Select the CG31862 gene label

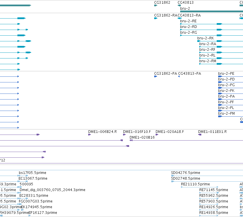tap(162, 3)
